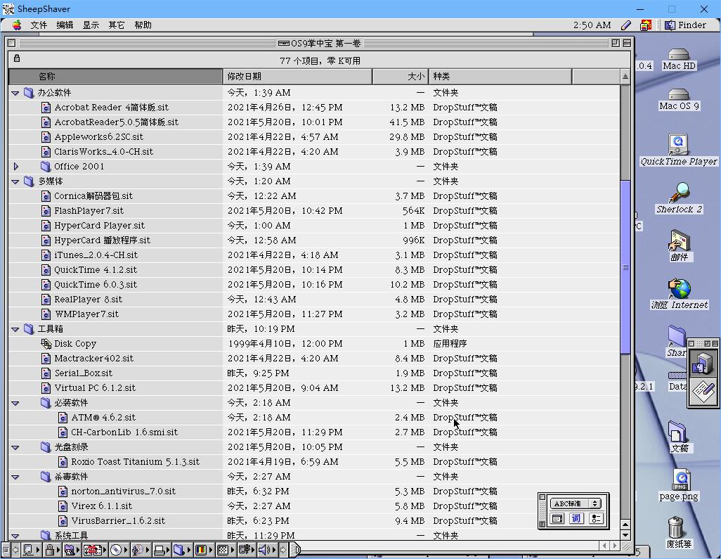Toggle the sort order button above the scrollbar
Viewport: 721px width, 559px height.
coord(625,77)
